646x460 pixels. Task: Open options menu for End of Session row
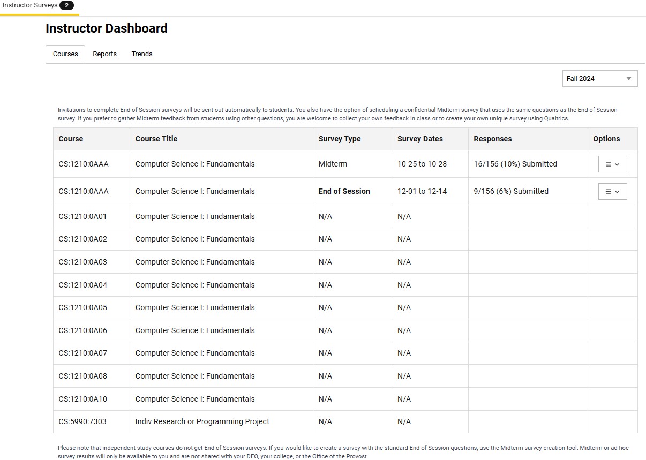pyautogui.click(x=612, y=192)
